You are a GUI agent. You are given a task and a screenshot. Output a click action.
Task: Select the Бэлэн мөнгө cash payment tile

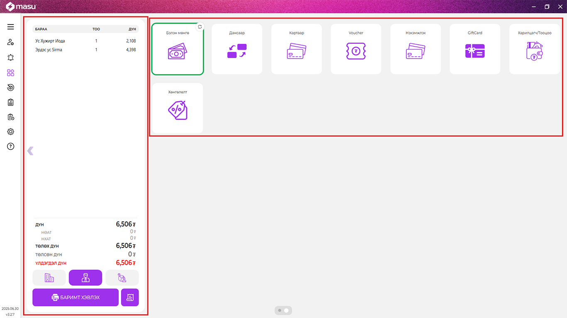(x=177, y=49)
